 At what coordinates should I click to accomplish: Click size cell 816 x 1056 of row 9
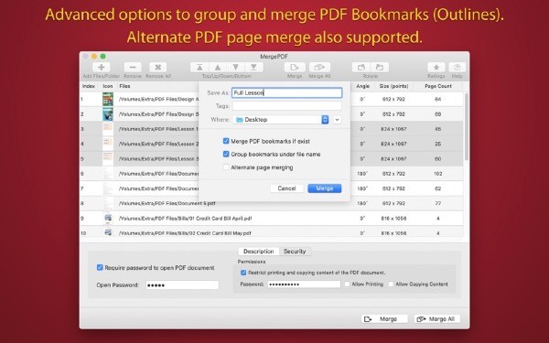(x=393, y=219)
